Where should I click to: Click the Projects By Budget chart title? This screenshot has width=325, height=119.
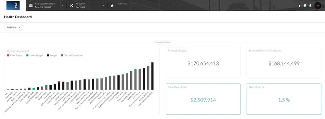[x=18, y=51]
